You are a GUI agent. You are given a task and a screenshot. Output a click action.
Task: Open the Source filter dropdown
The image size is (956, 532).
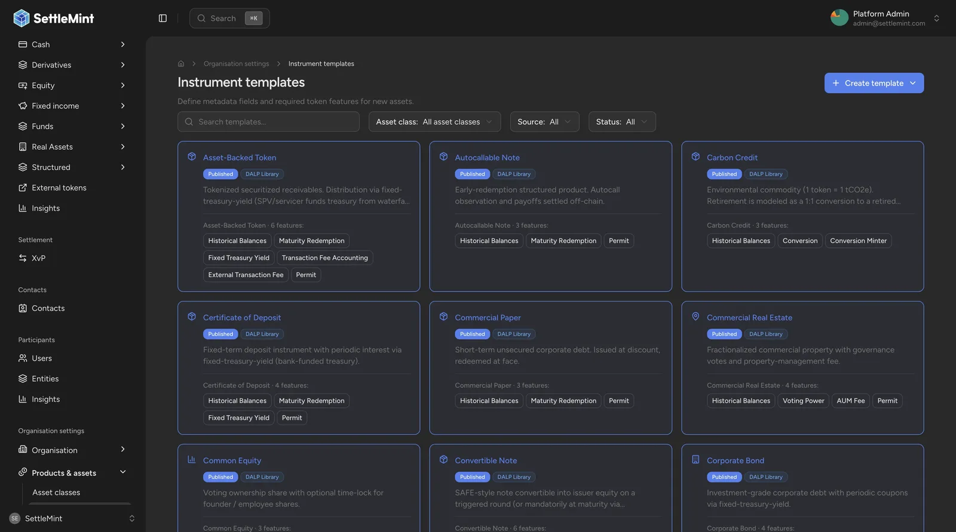(x=544, y=122)
